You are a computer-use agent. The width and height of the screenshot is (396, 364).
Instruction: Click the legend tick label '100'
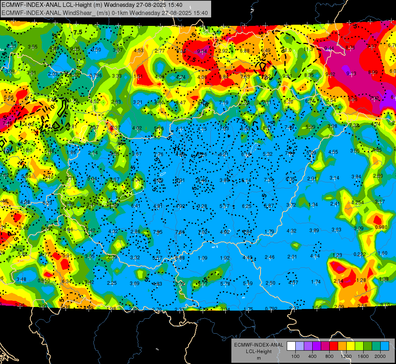click(295, 356)
